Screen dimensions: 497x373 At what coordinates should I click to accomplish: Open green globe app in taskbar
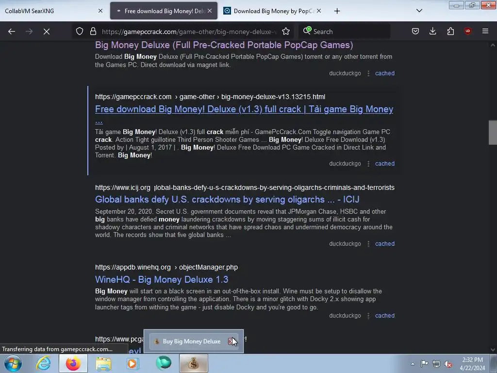(163, 363)
